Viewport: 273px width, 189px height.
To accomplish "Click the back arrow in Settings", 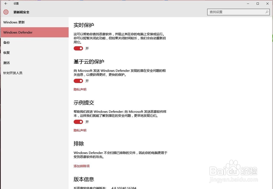I will pyautogui.click(x=6, y=4).
